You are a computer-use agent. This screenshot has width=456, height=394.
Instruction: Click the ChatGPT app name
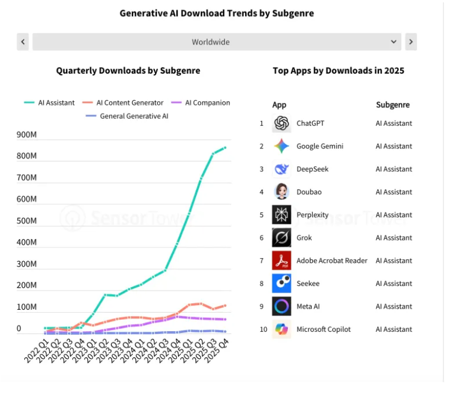311,123
